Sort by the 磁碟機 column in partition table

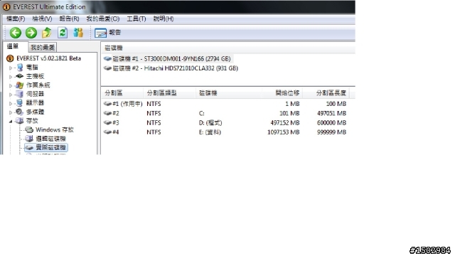[208, 93]
